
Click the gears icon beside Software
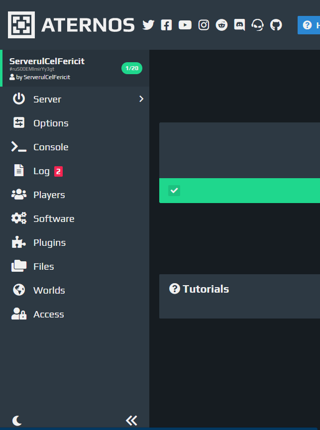click(19, 218)
